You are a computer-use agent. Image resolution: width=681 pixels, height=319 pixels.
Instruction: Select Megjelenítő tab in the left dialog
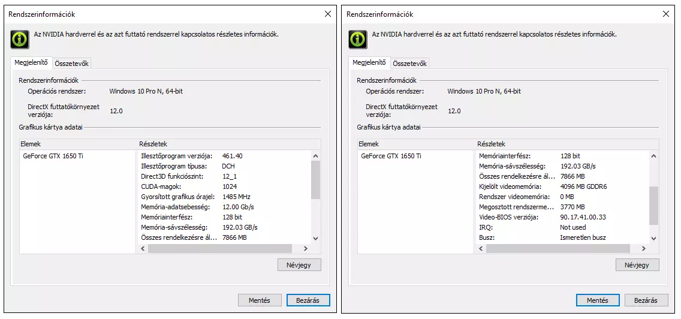[x=31, y=62]
